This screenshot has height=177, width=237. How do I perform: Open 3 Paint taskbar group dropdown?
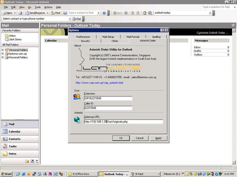pyautogui.click(x=159, y=174)
